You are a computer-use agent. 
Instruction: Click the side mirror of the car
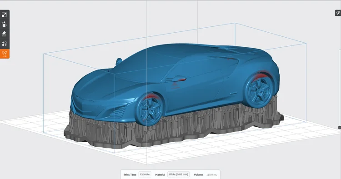coord(178,78)
